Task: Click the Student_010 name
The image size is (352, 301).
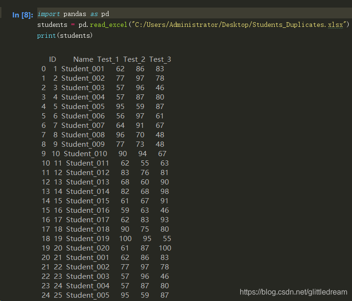Action: coord(85,153)
